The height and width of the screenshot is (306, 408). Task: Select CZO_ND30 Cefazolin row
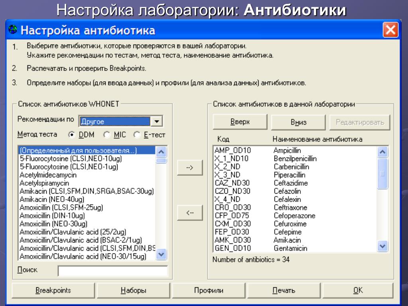point(295,191)
